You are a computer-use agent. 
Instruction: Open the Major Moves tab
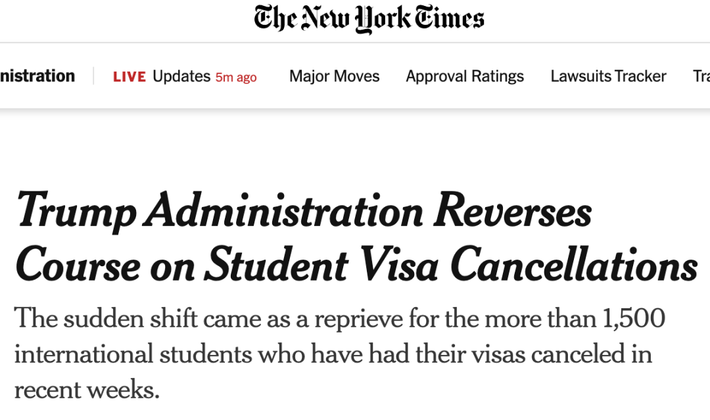[x=334, y=76]
